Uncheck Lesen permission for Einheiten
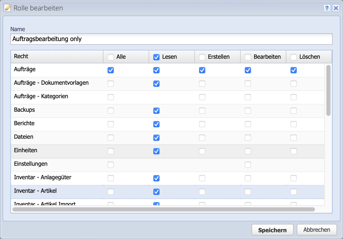Viewport: 343px width, 239px height. (x=156, y=151)
